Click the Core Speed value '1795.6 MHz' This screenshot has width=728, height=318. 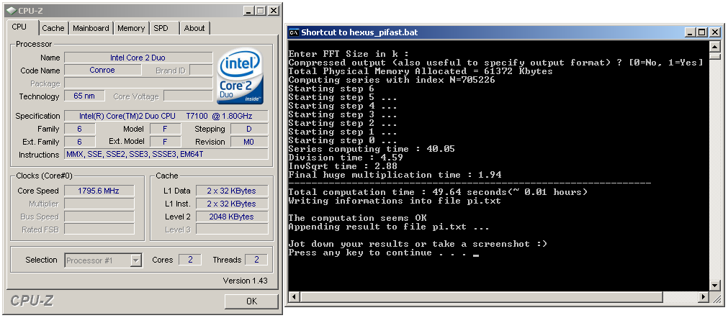point(99,191)
